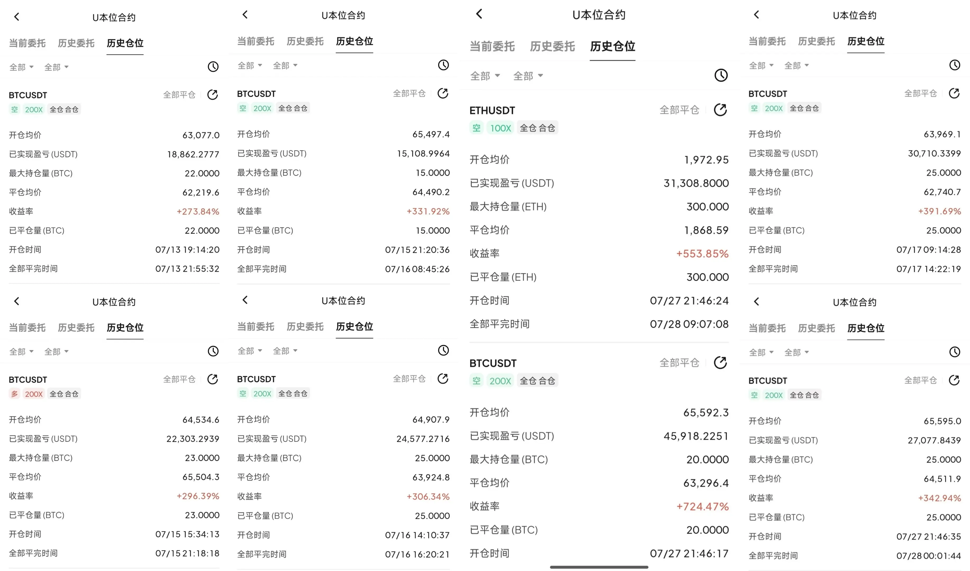The width and height of the screenshot is (970, 571).
Task: Open first 全部 filter above 63,077.0 position
Action: pos(21,67)
